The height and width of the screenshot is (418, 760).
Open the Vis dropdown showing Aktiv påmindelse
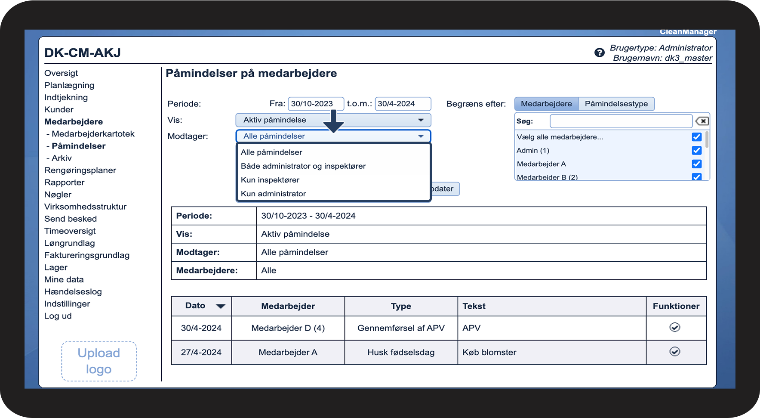[x=333, y=120]
